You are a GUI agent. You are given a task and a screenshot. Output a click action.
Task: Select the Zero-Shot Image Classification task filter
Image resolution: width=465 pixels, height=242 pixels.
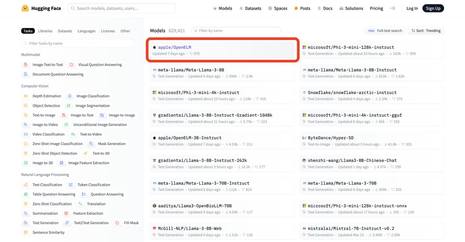[53, 144]
